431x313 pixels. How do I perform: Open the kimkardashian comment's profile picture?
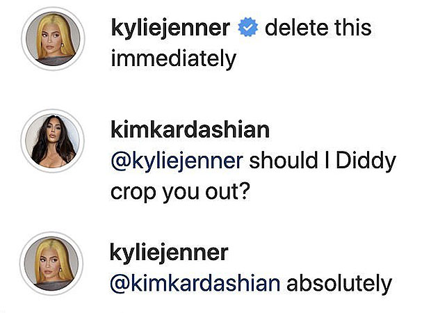click(x=52, y=141)
